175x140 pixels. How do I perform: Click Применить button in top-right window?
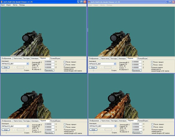(137, 70)
